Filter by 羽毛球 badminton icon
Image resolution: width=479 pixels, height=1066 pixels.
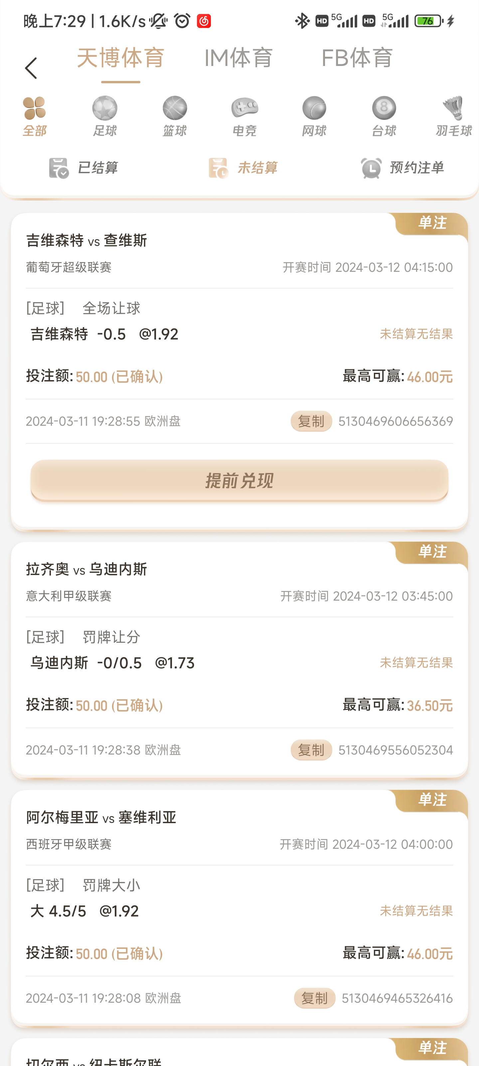pyautogui.click(x=453, y=108)
